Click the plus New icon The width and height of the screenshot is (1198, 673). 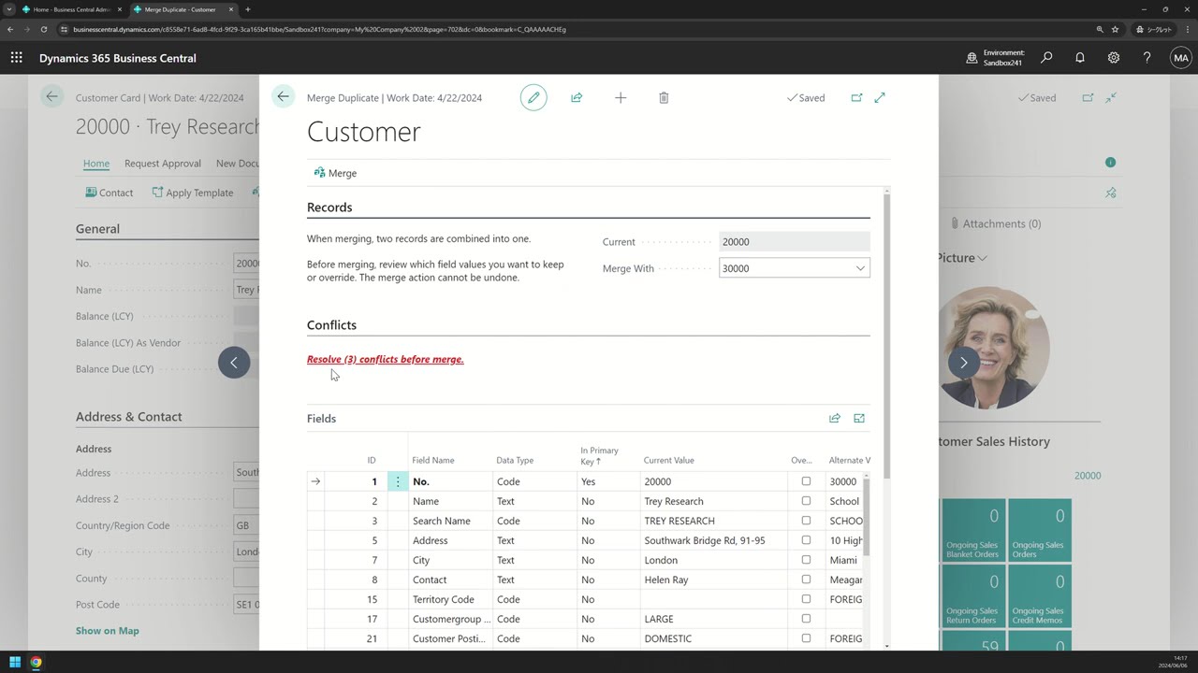click(x=621, y=97)
